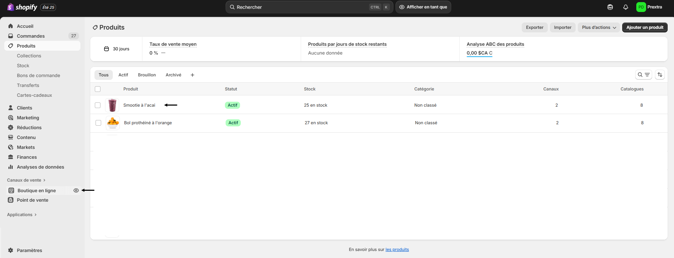Click the notifications bell icon

pos(626,7)
